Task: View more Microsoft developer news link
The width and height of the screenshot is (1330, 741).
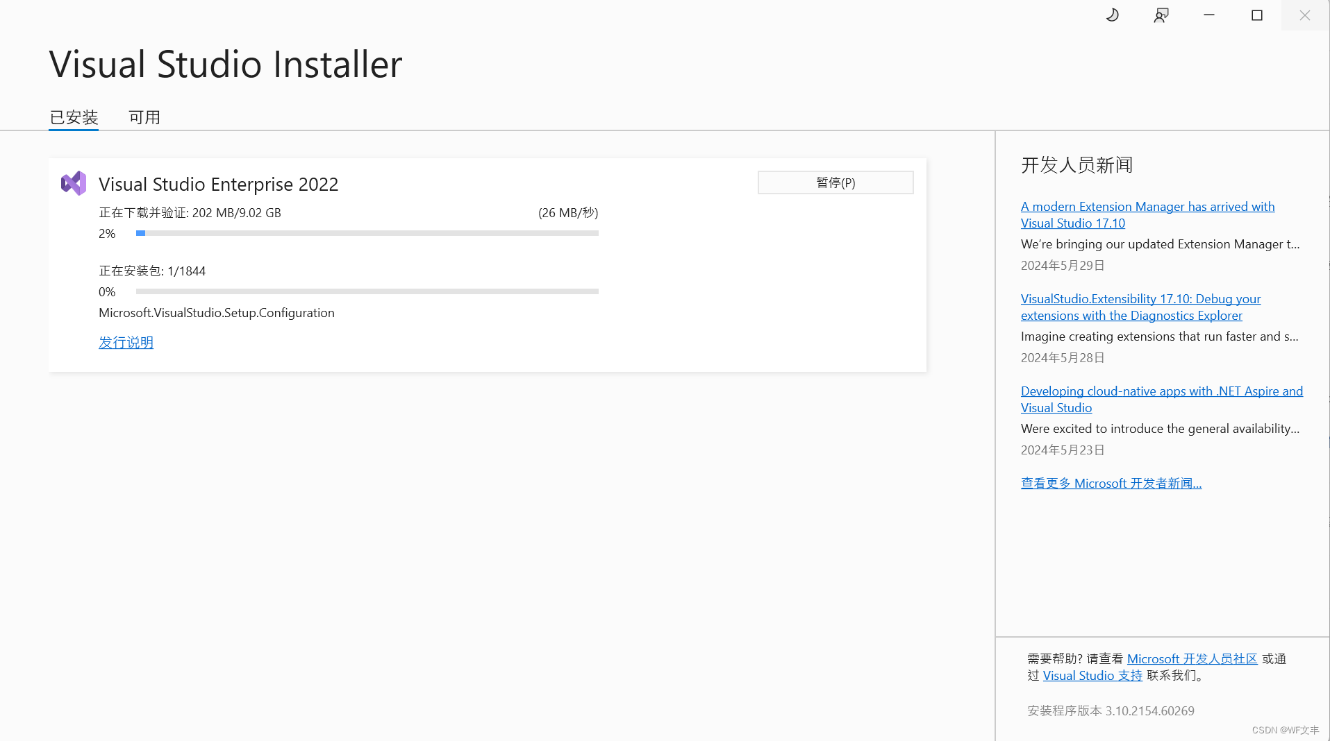Action: (x=1111, y=483)
